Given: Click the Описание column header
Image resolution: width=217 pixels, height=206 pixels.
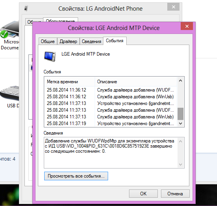Looking at the screenshot, I should point(136,82).
